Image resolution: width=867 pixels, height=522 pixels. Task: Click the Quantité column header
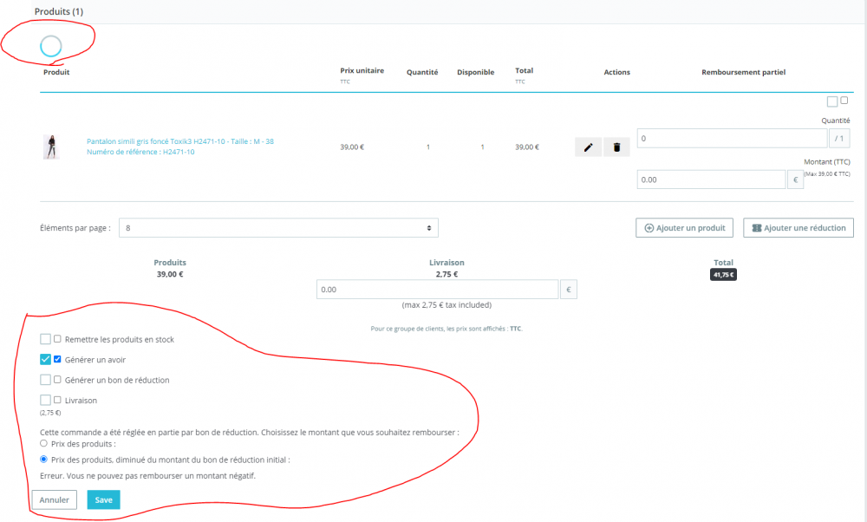pyautogui.click(x=422, y=73)
